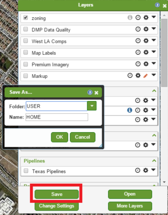Check the Premium Imagery layer
Viewport: 168px width, 215px height.
pos(25,64)
